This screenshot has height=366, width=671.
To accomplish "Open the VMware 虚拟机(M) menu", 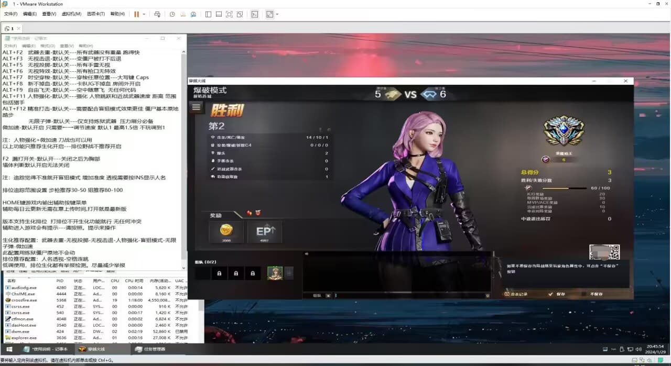I will (71, 14).
